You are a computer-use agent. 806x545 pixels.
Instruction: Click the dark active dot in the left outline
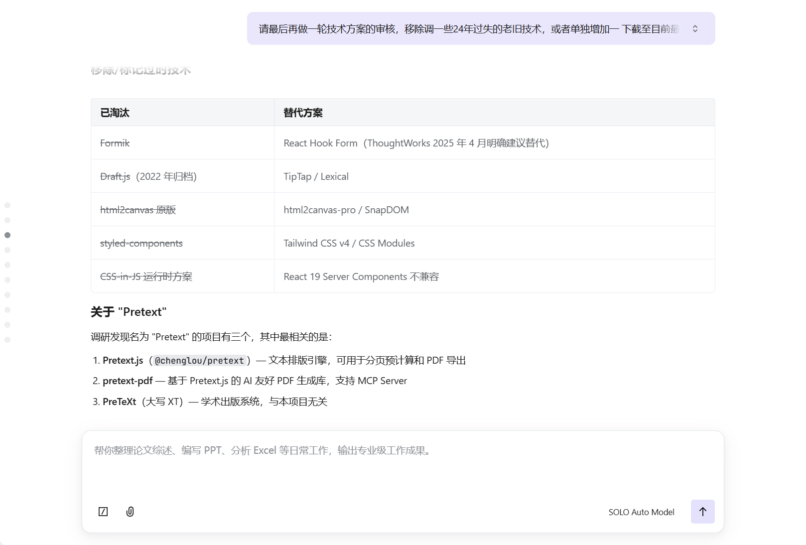point(7,235)
